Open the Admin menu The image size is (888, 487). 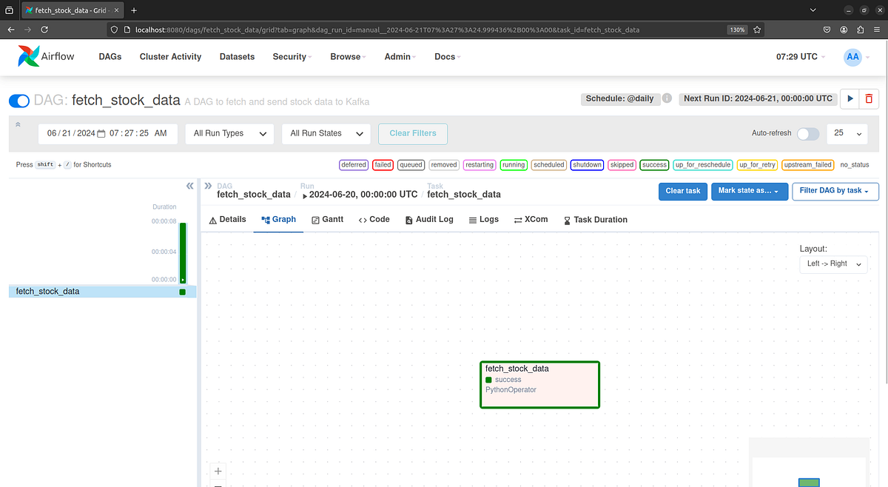(397, 56)
